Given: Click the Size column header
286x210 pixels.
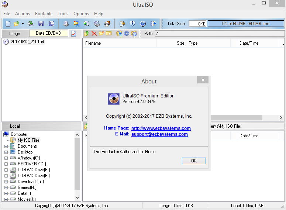Looking at the screenshot, I should tap(171, 43).
